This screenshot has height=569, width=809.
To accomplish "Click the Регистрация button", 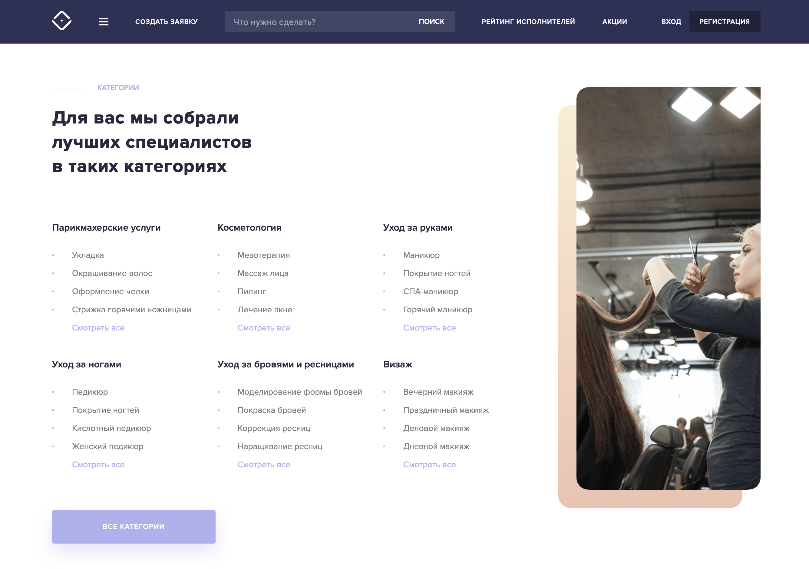I will [x=725, y=22].
